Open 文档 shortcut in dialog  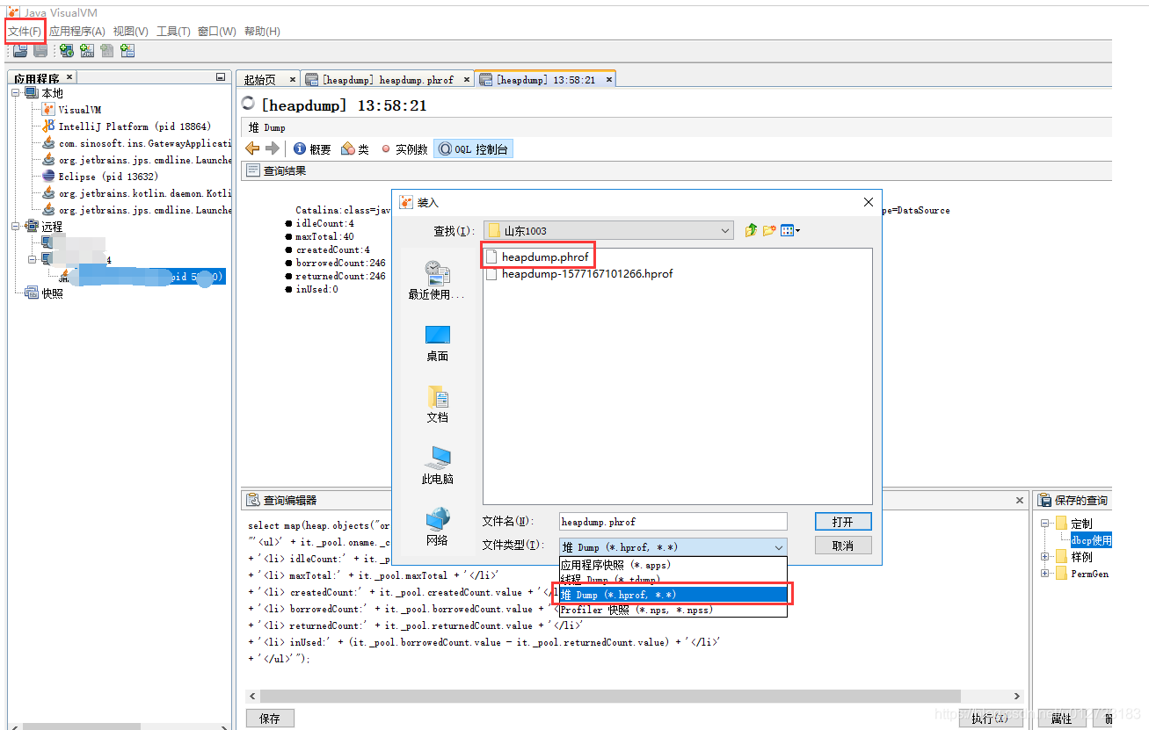coord(437,404)
